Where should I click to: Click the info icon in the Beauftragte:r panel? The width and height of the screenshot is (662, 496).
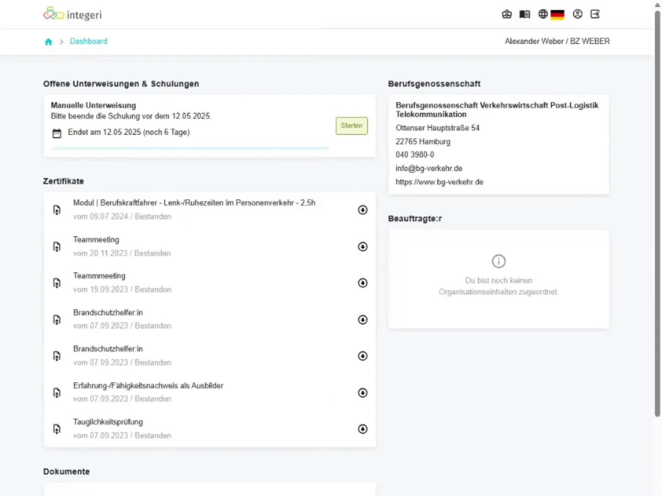tap(499, 261)
